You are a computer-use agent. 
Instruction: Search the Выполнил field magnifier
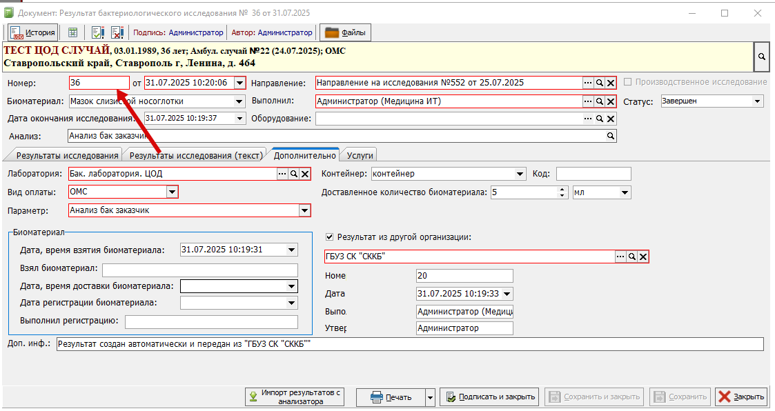pos(600,101)
